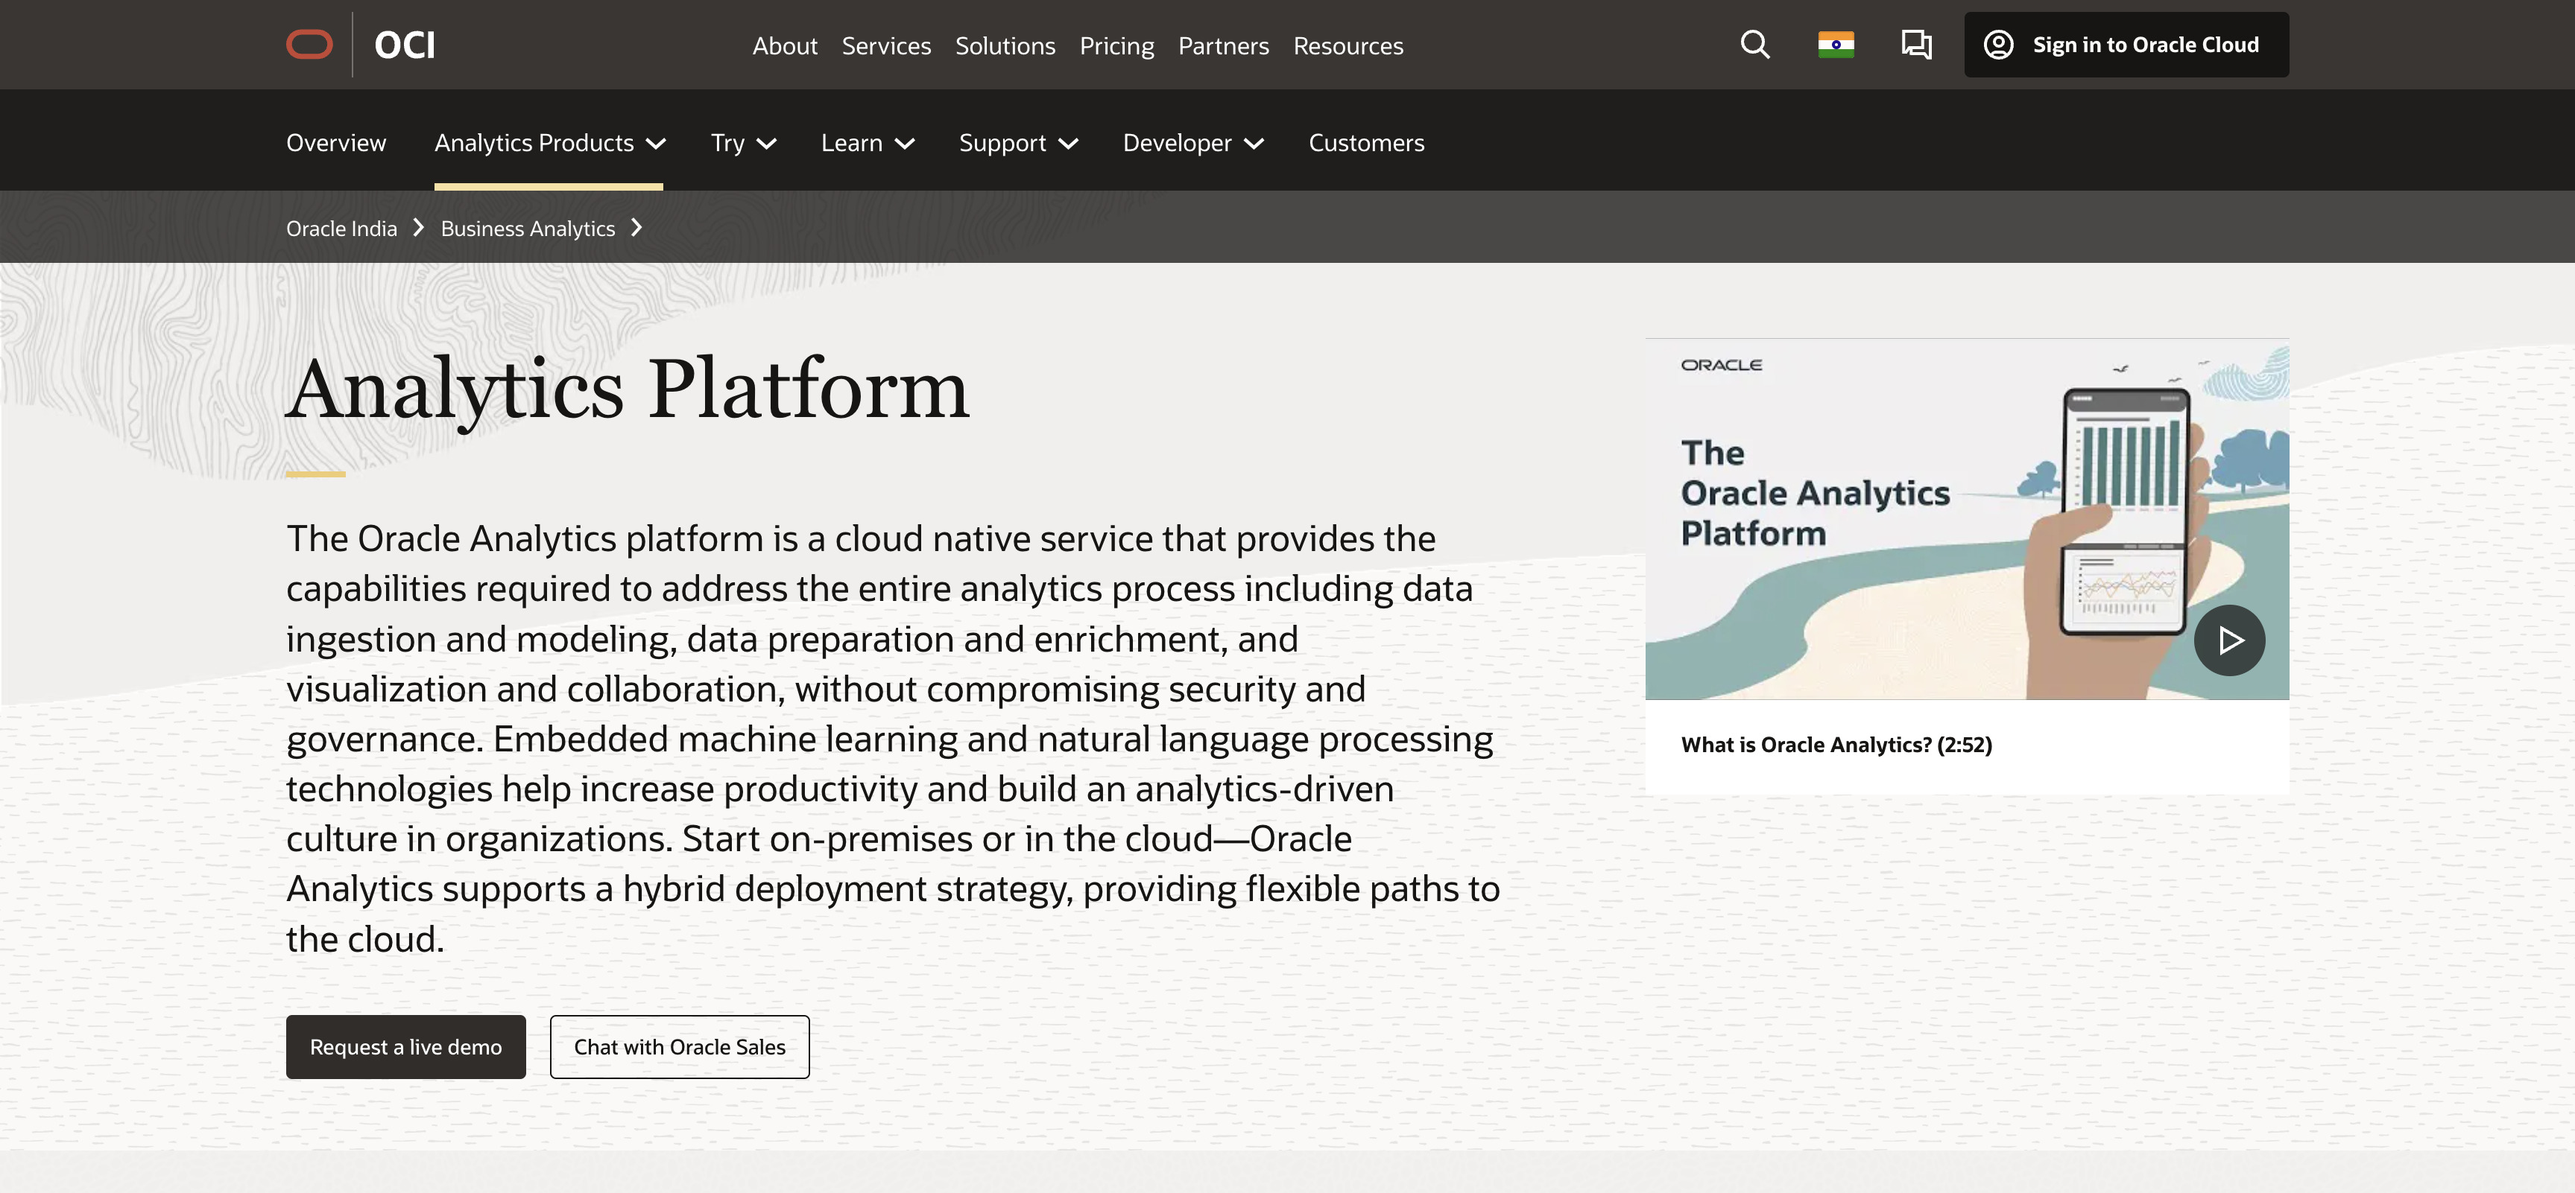Open the search magnifier icon
This screenshot has height=1193, width=2575.
(x=1755, y=45)
